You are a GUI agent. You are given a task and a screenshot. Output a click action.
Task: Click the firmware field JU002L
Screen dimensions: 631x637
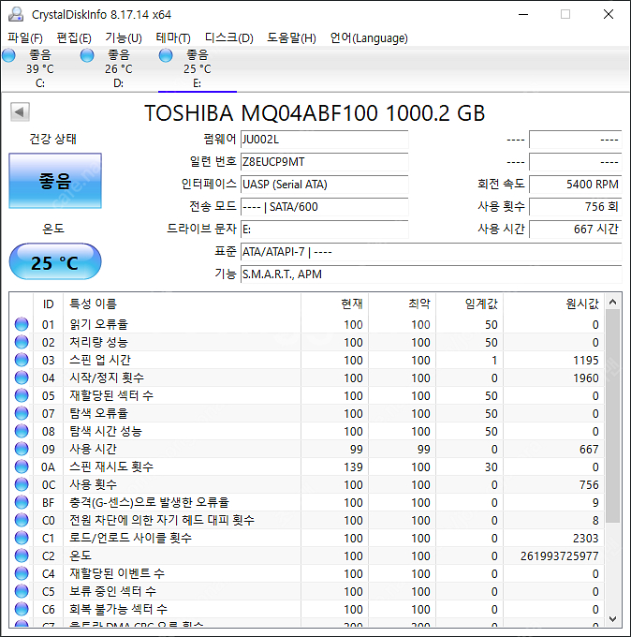[325, 140]
